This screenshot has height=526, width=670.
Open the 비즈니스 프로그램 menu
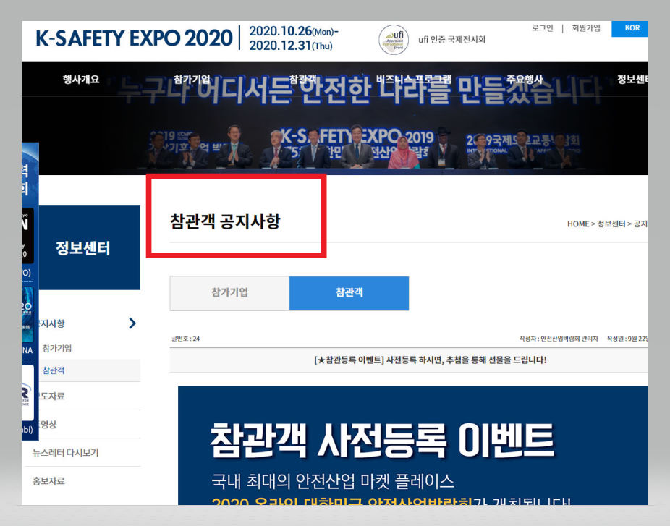click(x=414, y=80)
